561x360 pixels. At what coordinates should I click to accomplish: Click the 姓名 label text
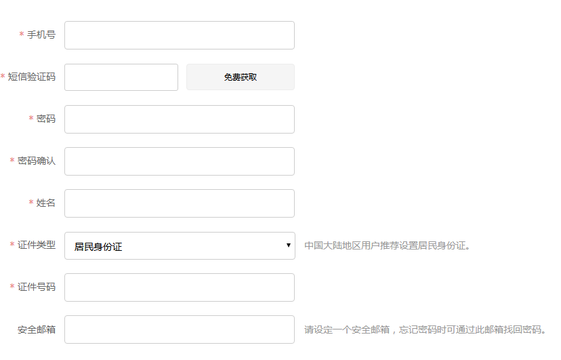(46, 203)
